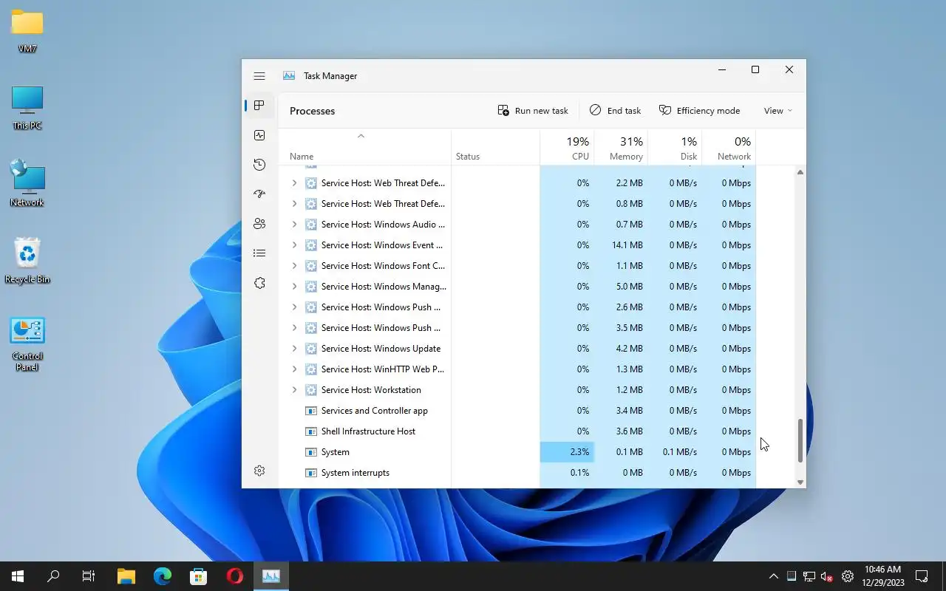The width and height of the screenshot is (946, 591).
Task: Open taskbar Search
Action: coord(53,576)
